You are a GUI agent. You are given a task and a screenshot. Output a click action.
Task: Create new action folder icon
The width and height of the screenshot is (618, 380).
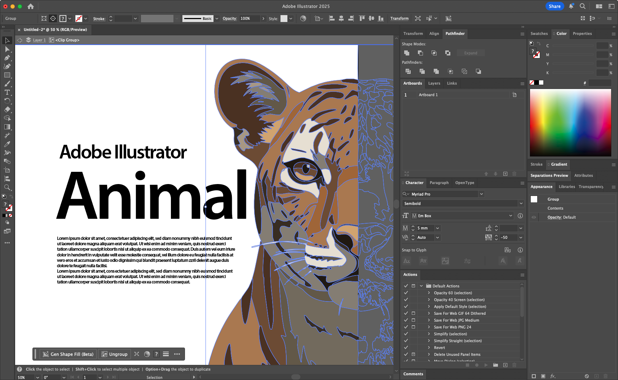[496, 365]
